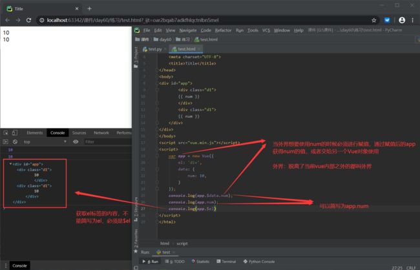Go back in the Chrome browser
Image resolution: width=420 pixels, height=270 pixels.
click(7, 20)
